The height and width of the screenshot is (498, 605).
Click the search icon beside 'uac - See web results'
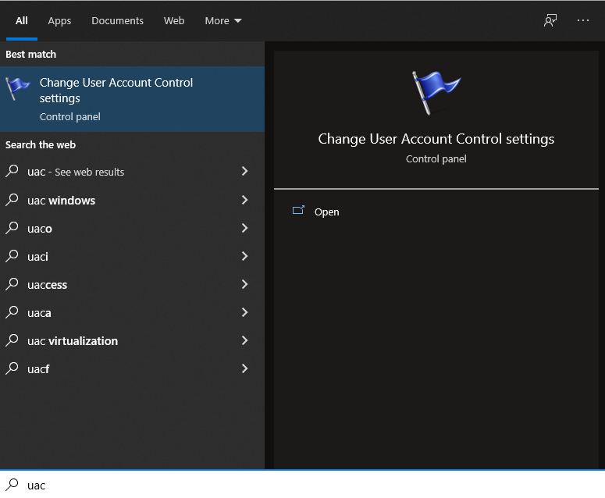[x=12, y=171]
